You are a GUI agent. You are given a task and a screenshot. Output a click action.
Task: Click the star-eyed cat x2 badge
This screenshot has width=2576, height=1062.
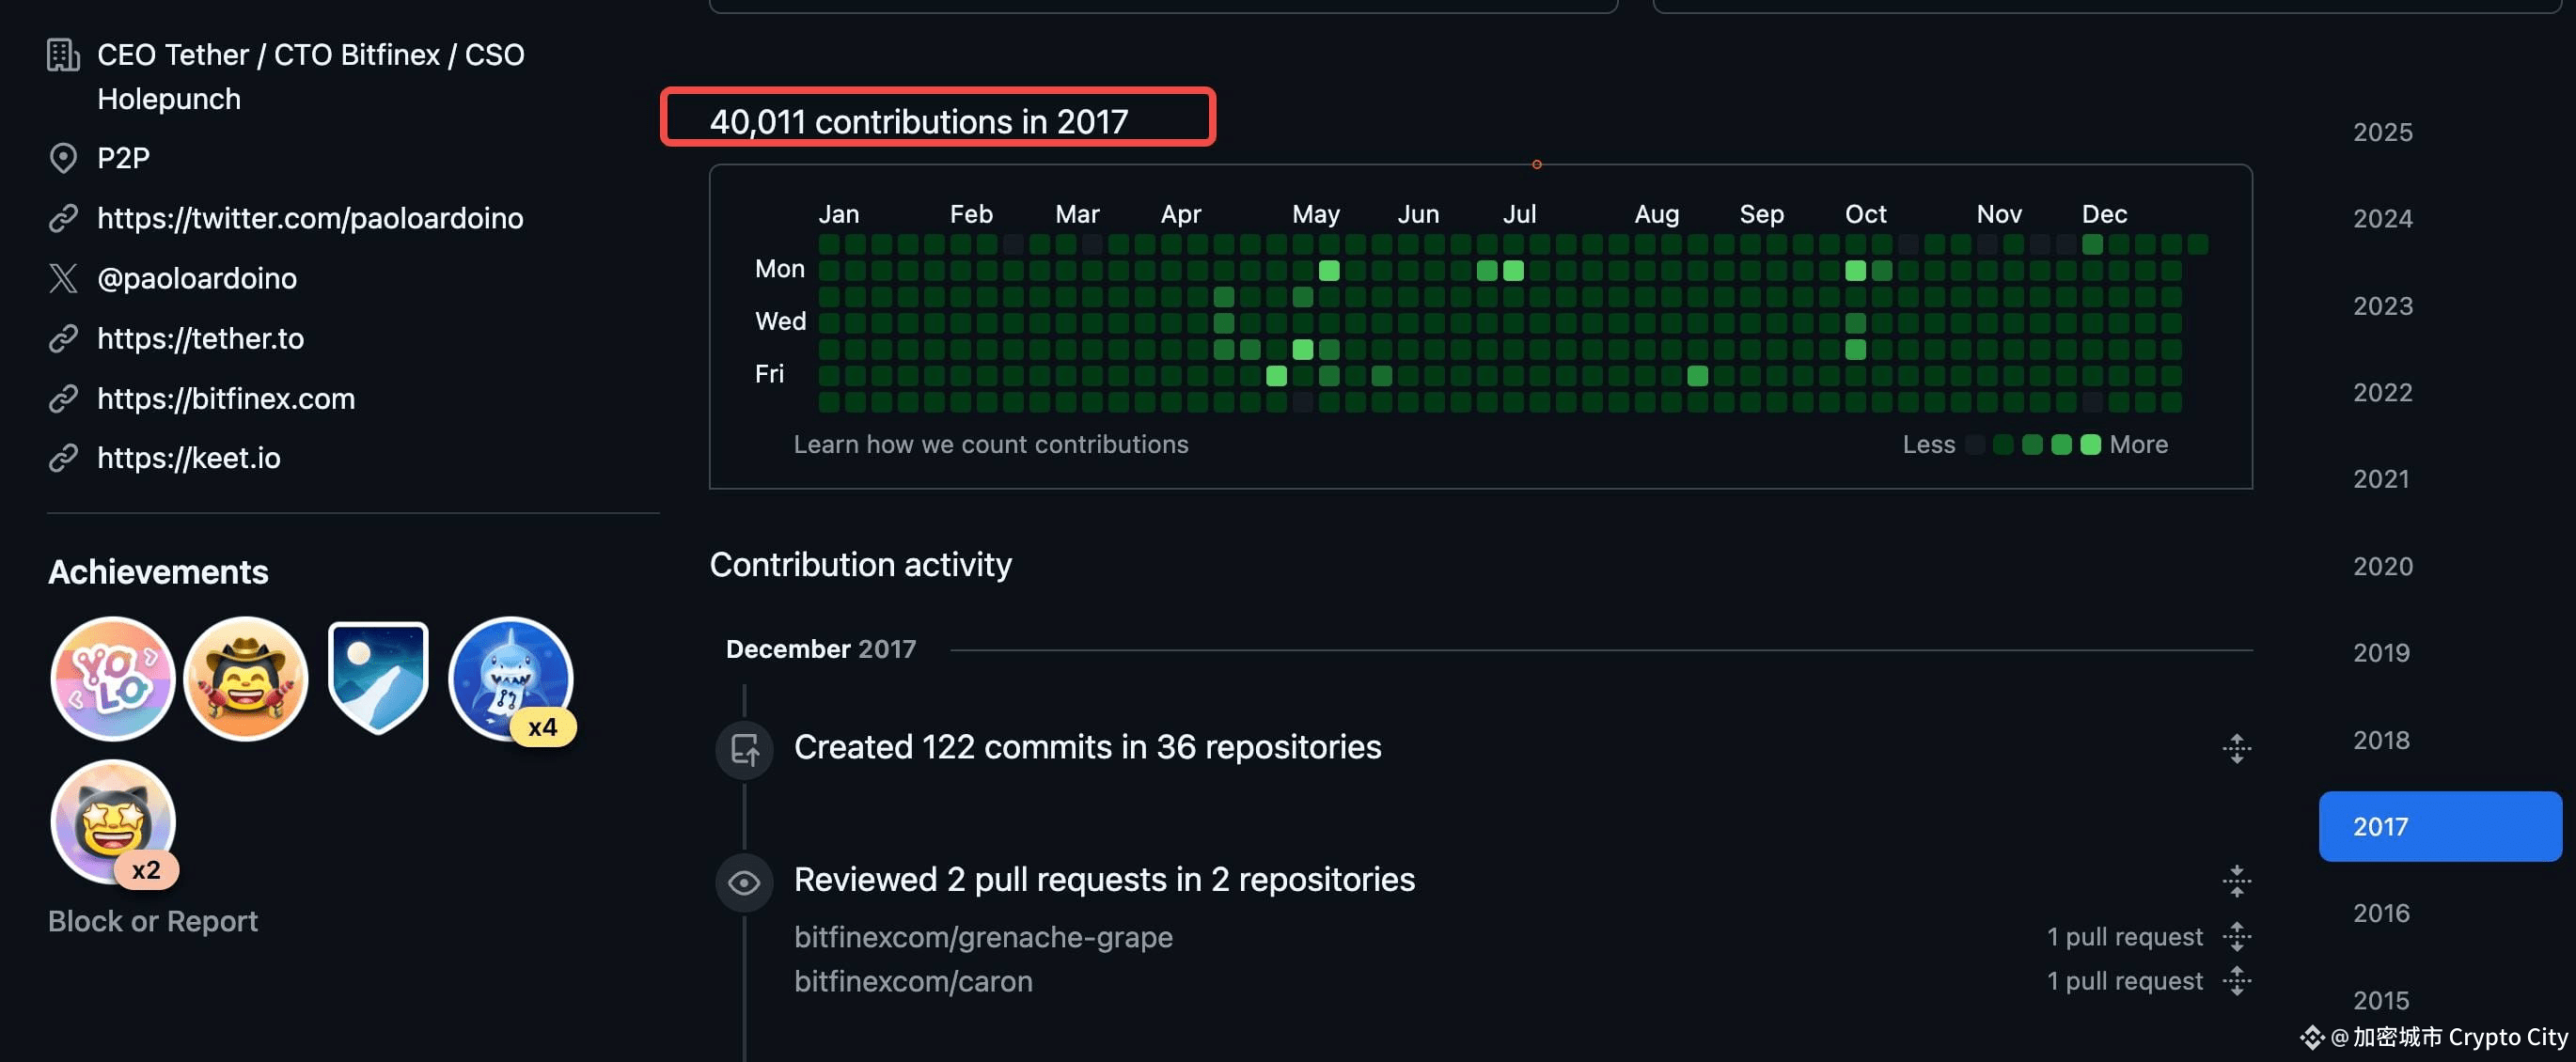point(112,820)
